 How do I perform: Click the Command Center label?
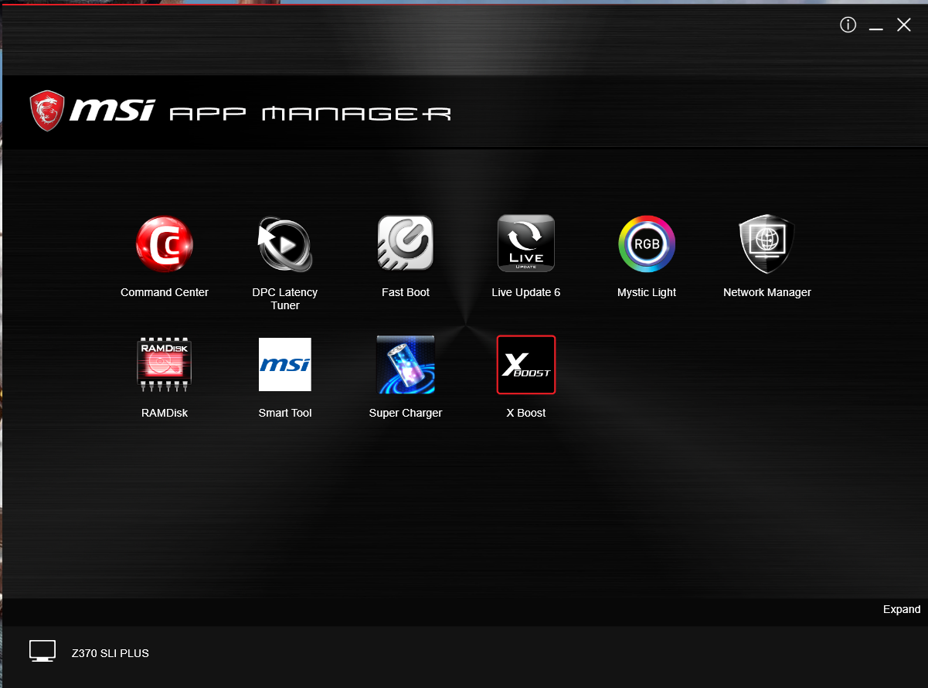click(165, 292)
